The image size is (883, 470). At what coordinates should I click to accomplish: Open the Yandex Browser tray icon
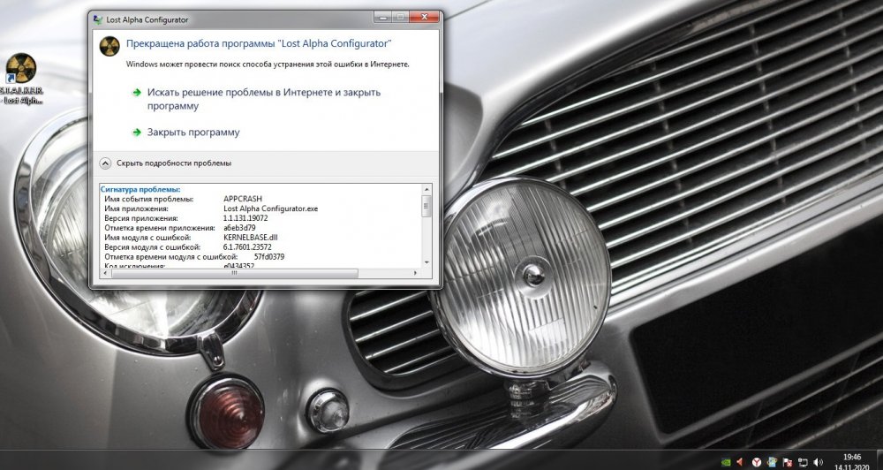(x=757, y=462)
